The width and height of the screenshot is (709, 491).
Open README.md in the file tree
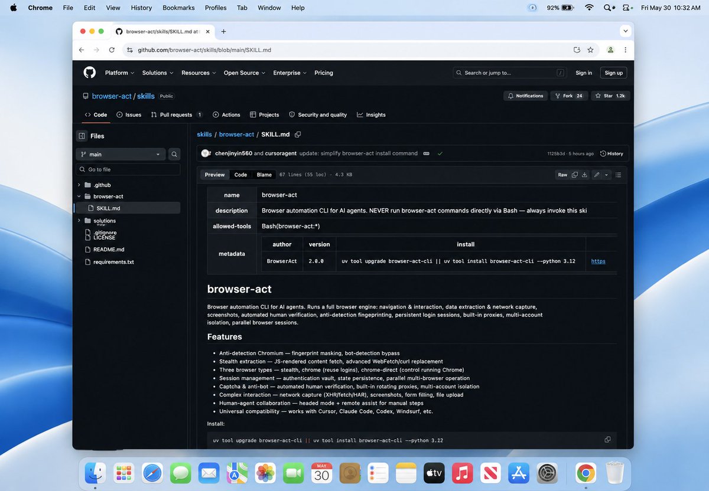click(x=109, y=250)
